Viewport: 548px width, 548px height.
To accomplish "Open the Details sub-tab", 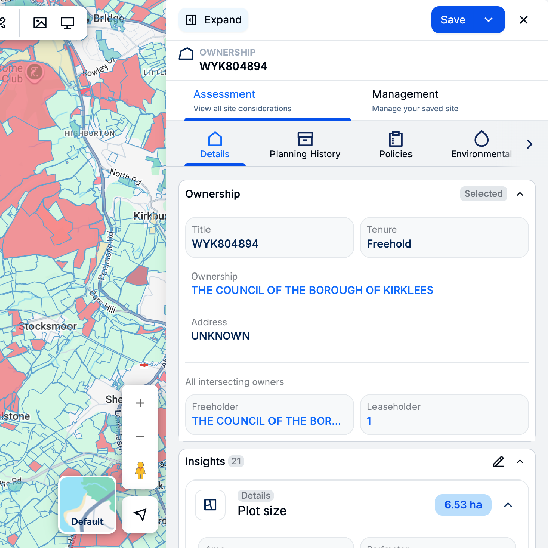I will (x=215, y=146).
